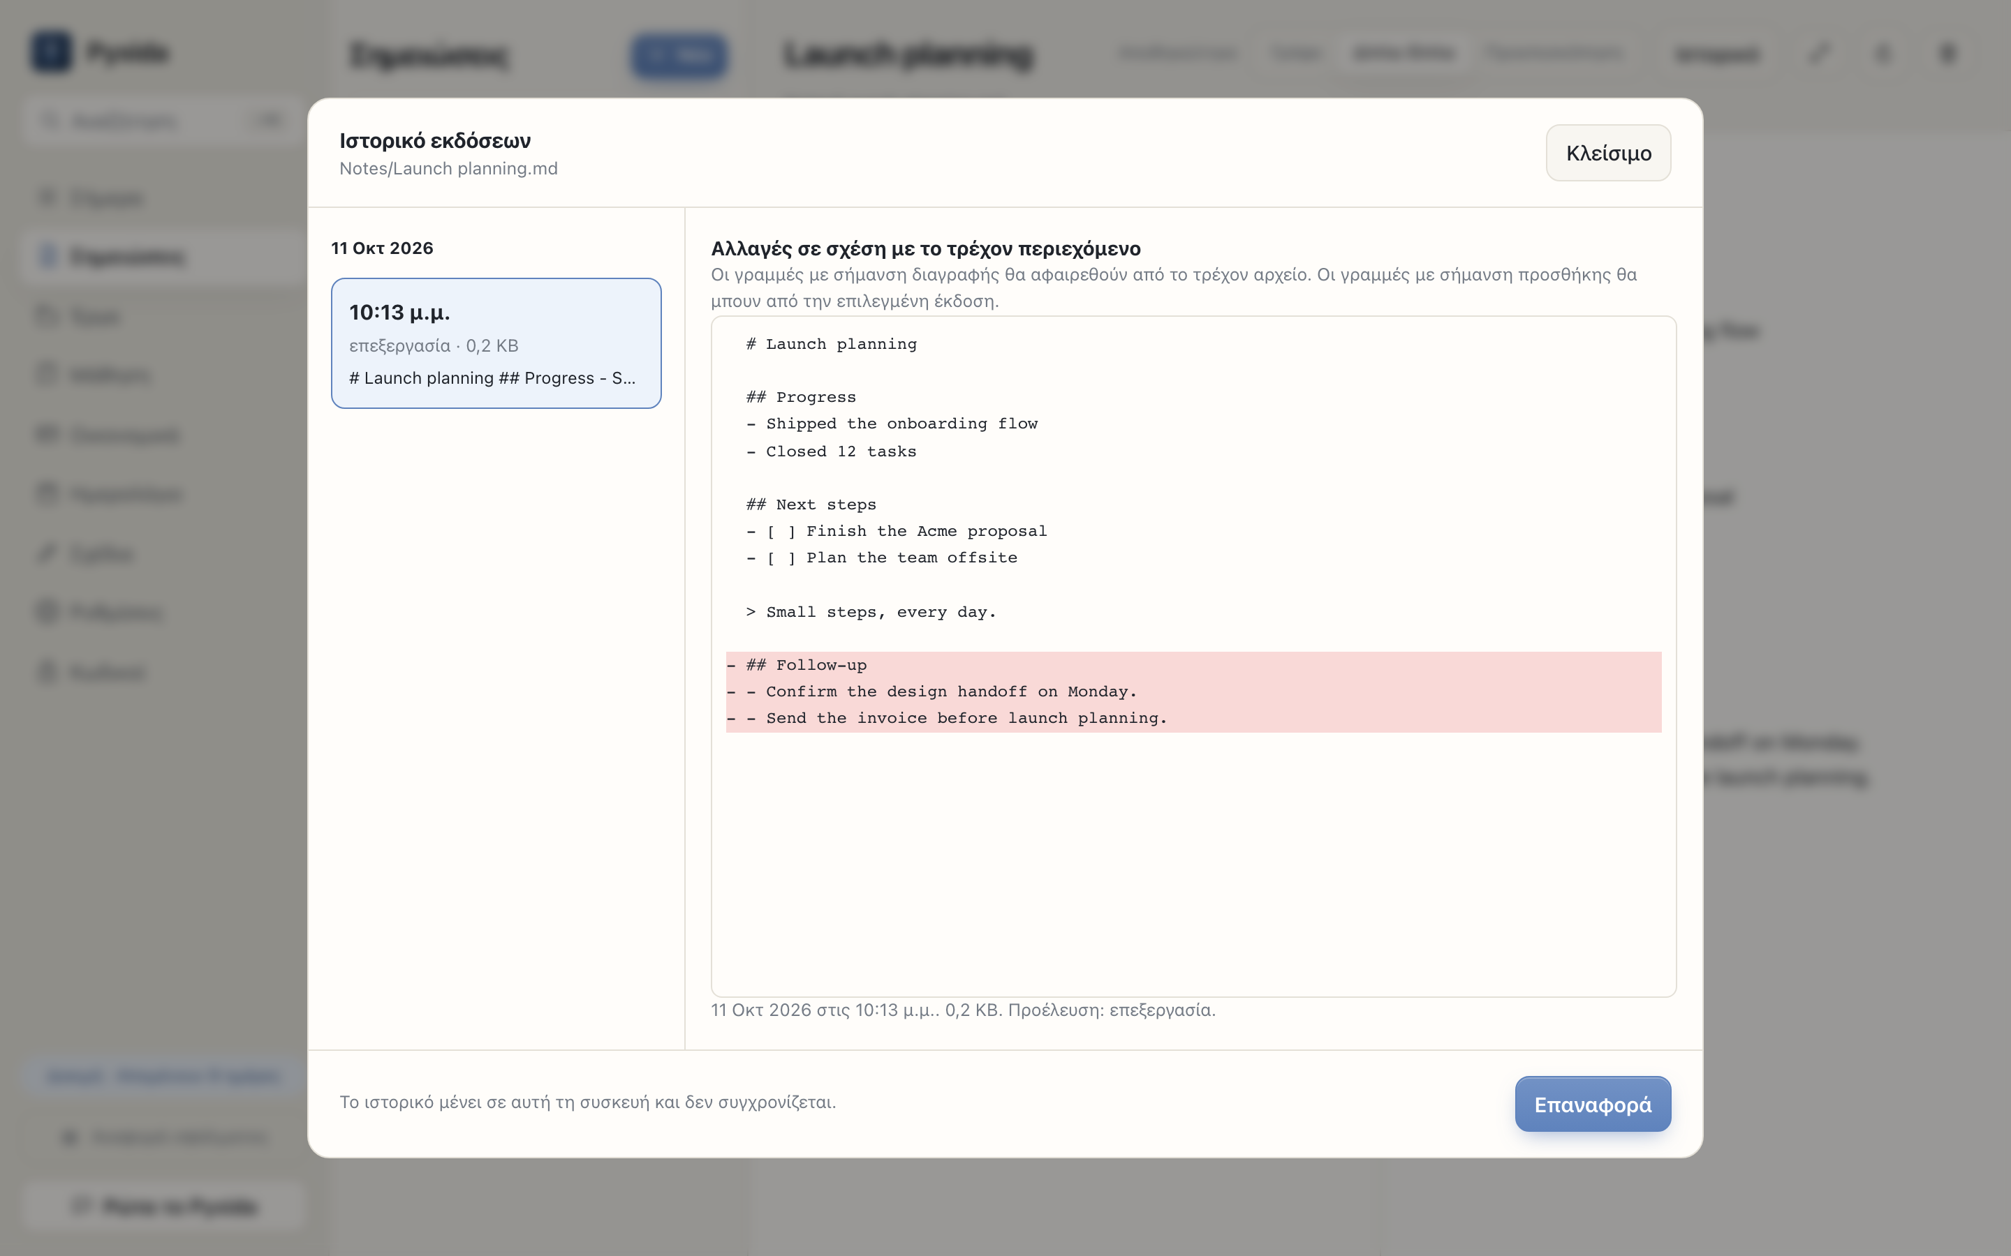Image resolution: width=2011 pixels, height=1256 pixels.
Task: Click removed line '## Follow-up'
Action: coord(1193,664)
